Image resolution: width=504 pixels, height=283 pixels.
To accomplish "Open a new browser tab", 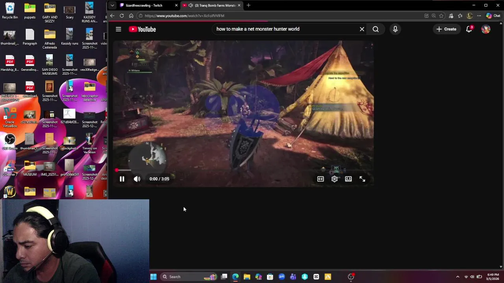I will [248, 6].
